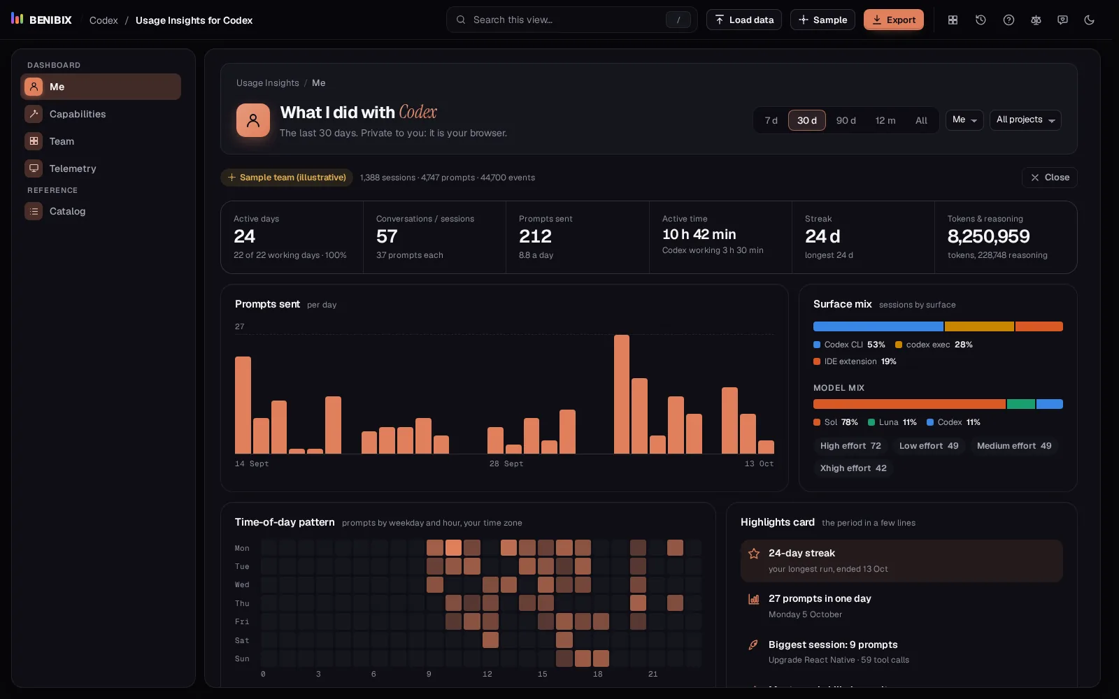The height and width of the screenshot is (699, 1119).
Task: Toggle dark mode moon icon
Action: pyautogui.click(x=1089, y=20)
